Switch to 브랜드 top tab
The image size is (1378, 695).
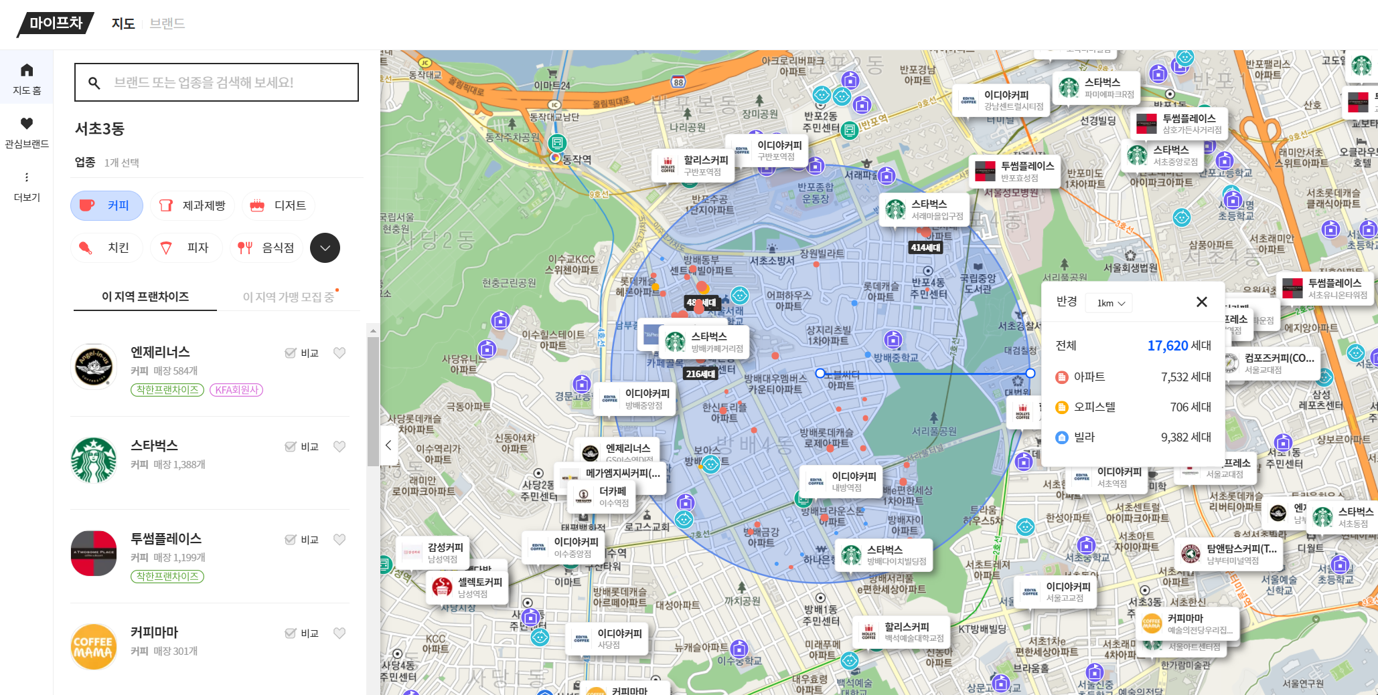tap(167, 24)
